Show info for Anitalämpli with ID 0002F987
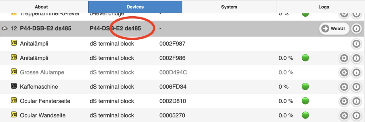 [x=356, y=44]
